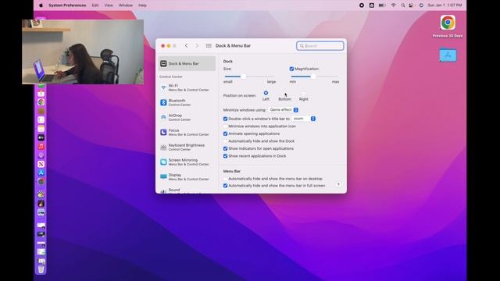Open the Focus sidebar item
The image size is (500, 281).
click(x=187, y=132)
